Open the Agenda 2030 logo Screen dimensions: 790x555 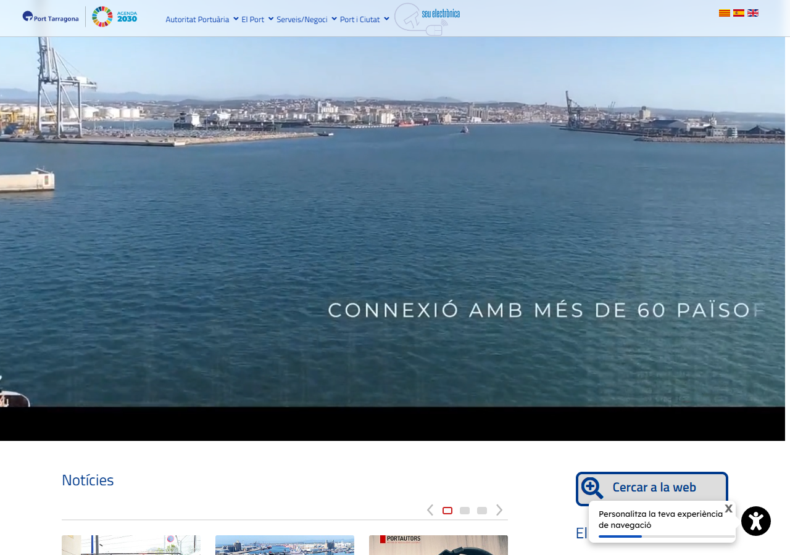(x=115, y=17)
